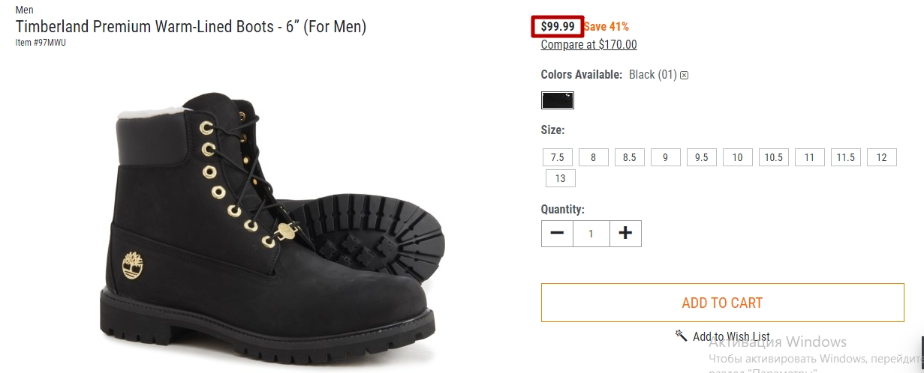This screenshot has width=924, height=373.
Task: Click the quantity input field
Action: [x=591, y=234]
